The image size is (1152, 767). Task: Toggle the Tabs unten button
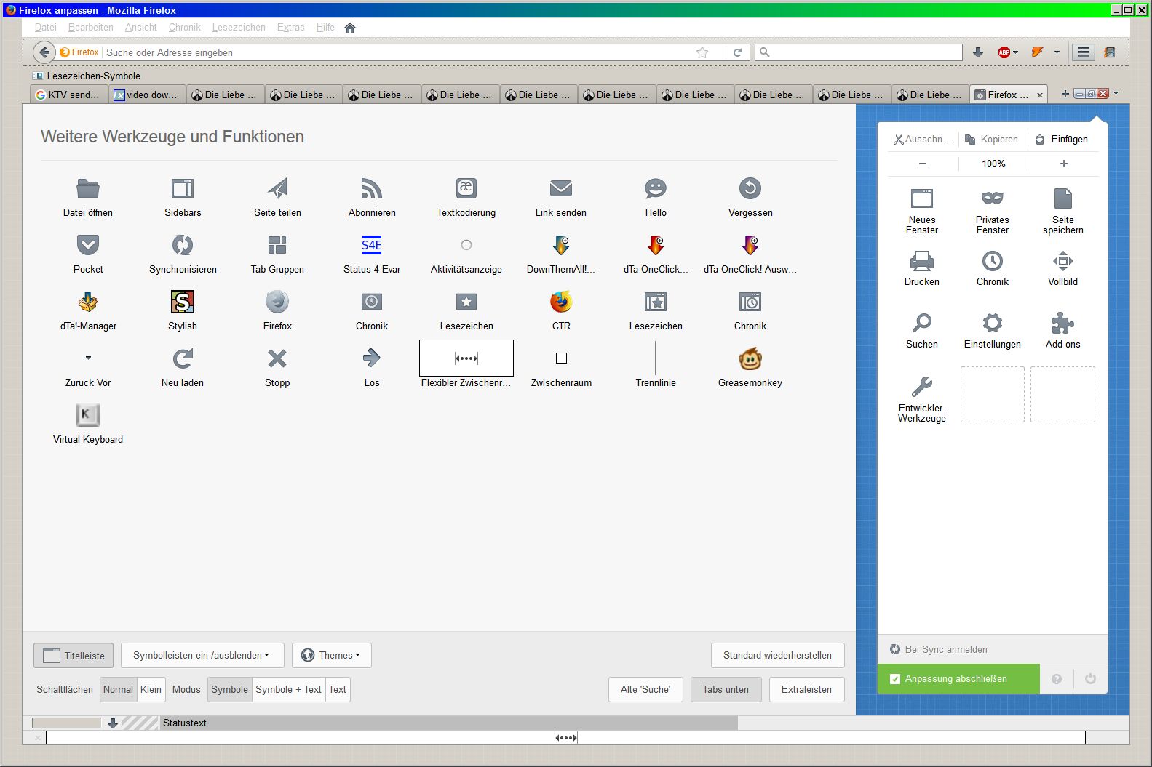pyautogui.click(x=726, y=690)
